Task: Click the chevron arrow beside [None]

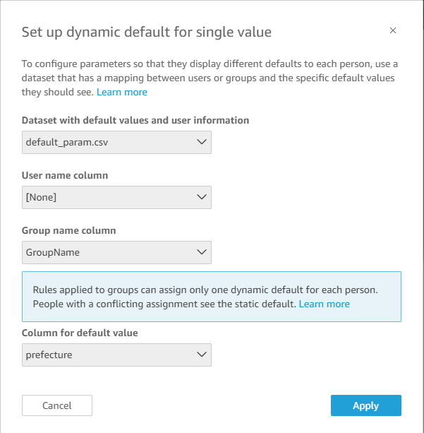Action: pyautogui.click(x=202, y=197)
